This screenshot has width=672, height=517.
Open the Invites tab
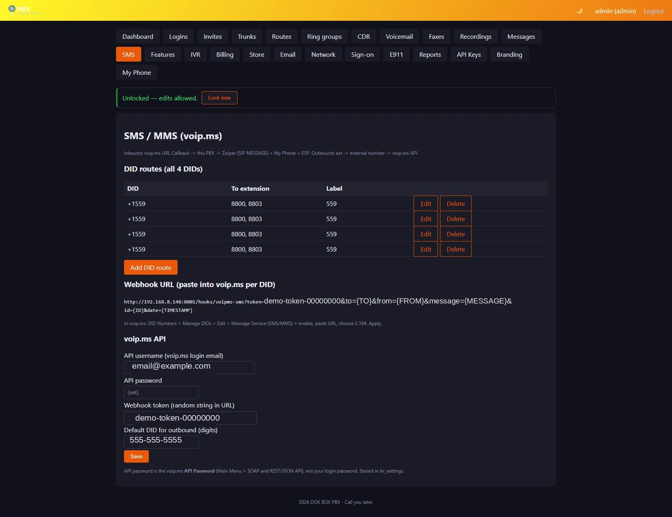(213, 36)
